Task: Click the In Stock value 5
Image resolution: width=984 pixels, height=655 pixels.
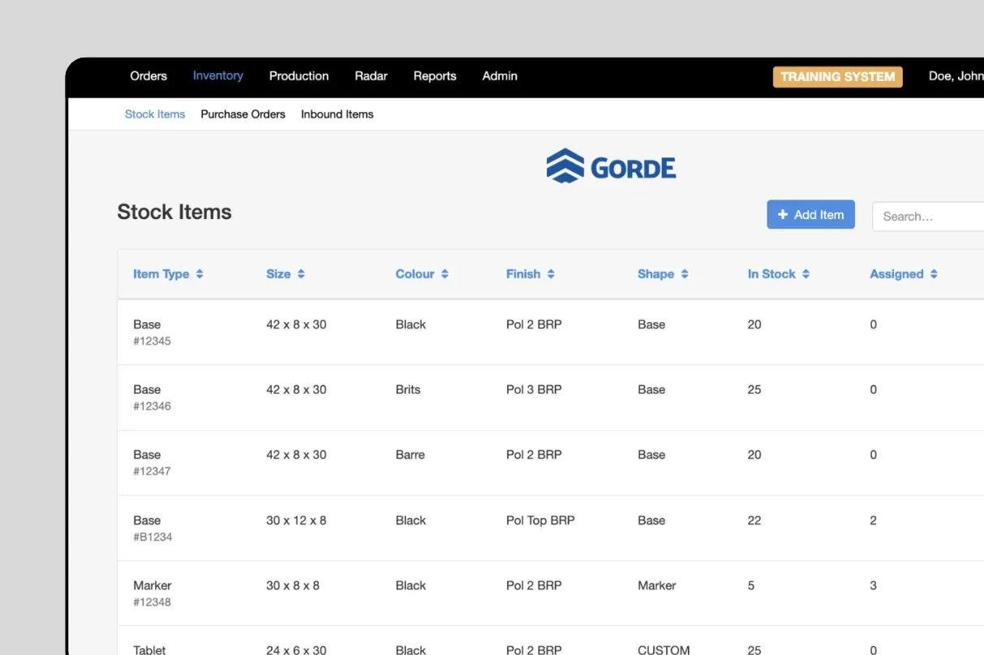Action: 751,585
